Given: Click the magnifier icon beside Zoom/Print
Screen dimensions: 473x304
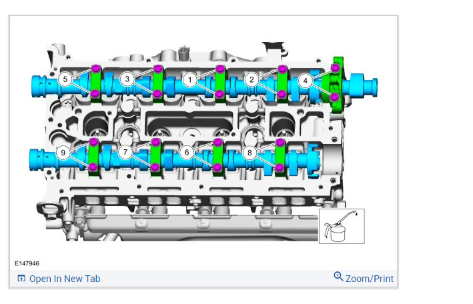Looking at the screenshot, I should [x=338, y=276].
